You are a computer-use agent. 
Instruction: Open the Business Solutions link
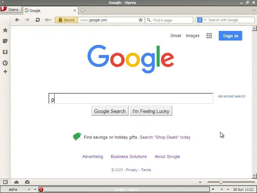129,157
